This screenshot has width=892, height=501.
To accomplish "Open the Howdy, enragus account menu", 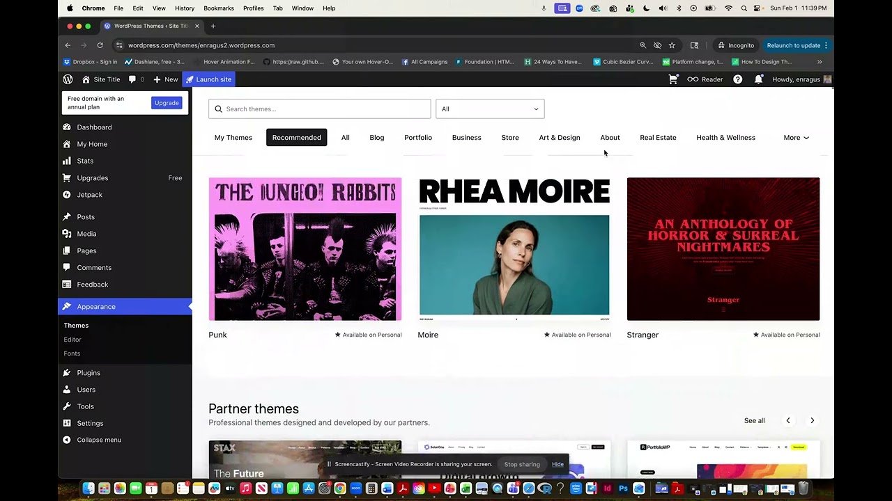I will click(802, 79).
